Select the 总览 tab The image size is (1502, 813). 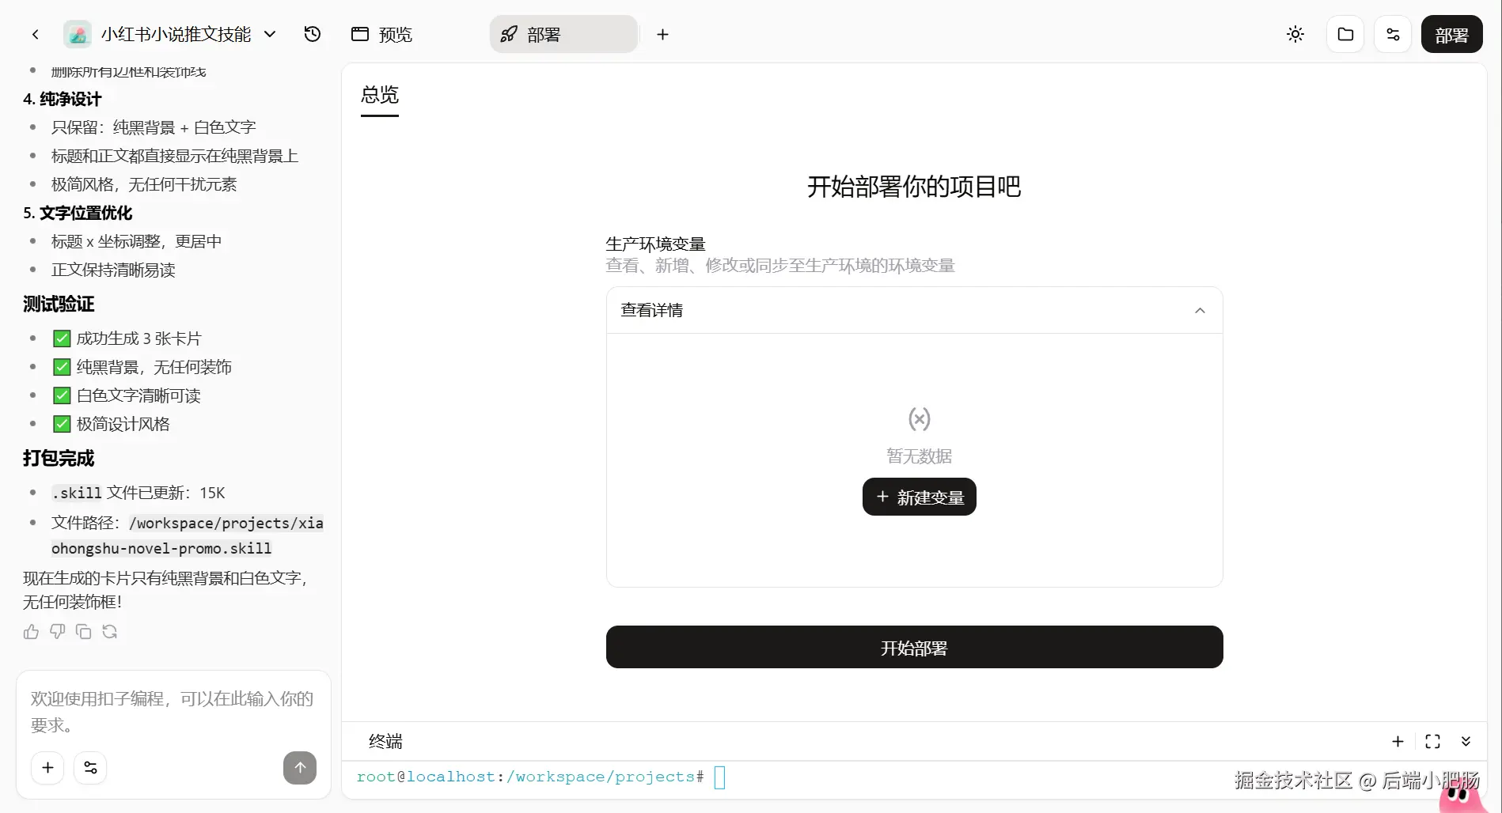tap(380, 96)
